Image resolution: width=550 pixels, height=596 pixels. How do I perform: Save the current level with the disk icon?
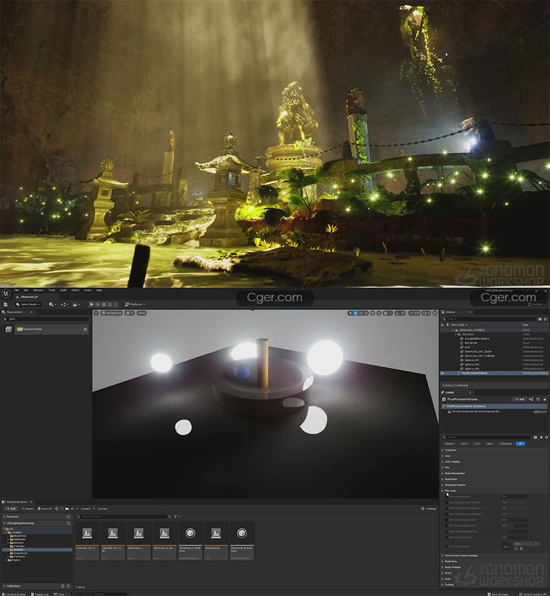pyautogui.click(x=6, y=304)
